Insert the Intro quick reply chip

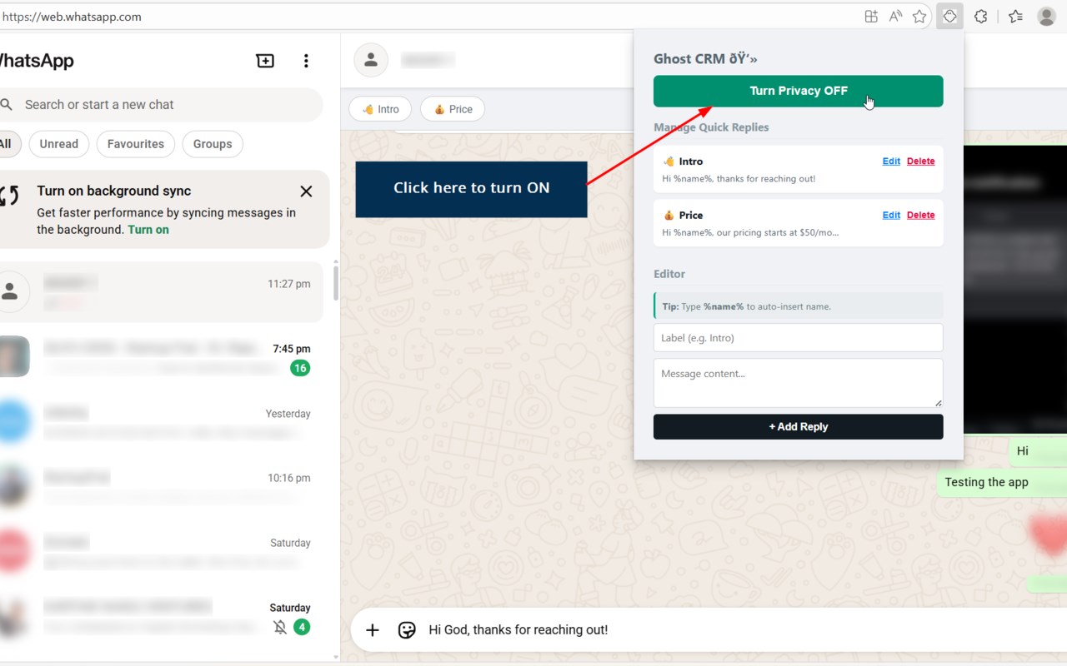380,109
